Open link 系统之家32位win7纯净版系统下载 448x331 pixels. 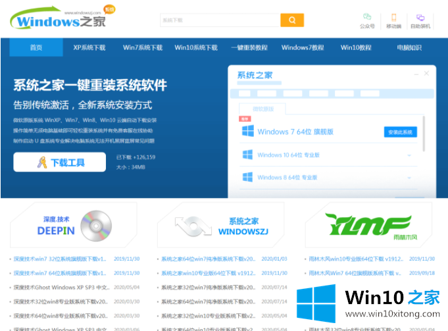(x=209, y=288)
